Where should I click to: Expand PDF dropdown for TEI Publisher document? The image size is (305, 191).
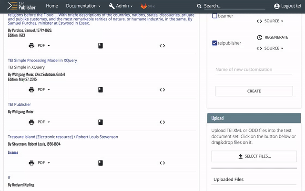point(44,122)
